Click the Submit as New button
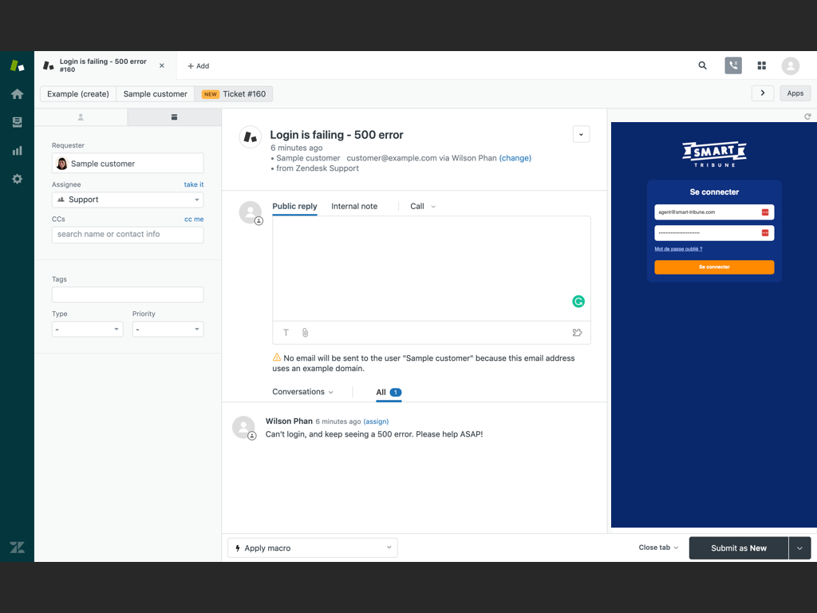This screenshot has height=613, width=817. pos(738,548)
